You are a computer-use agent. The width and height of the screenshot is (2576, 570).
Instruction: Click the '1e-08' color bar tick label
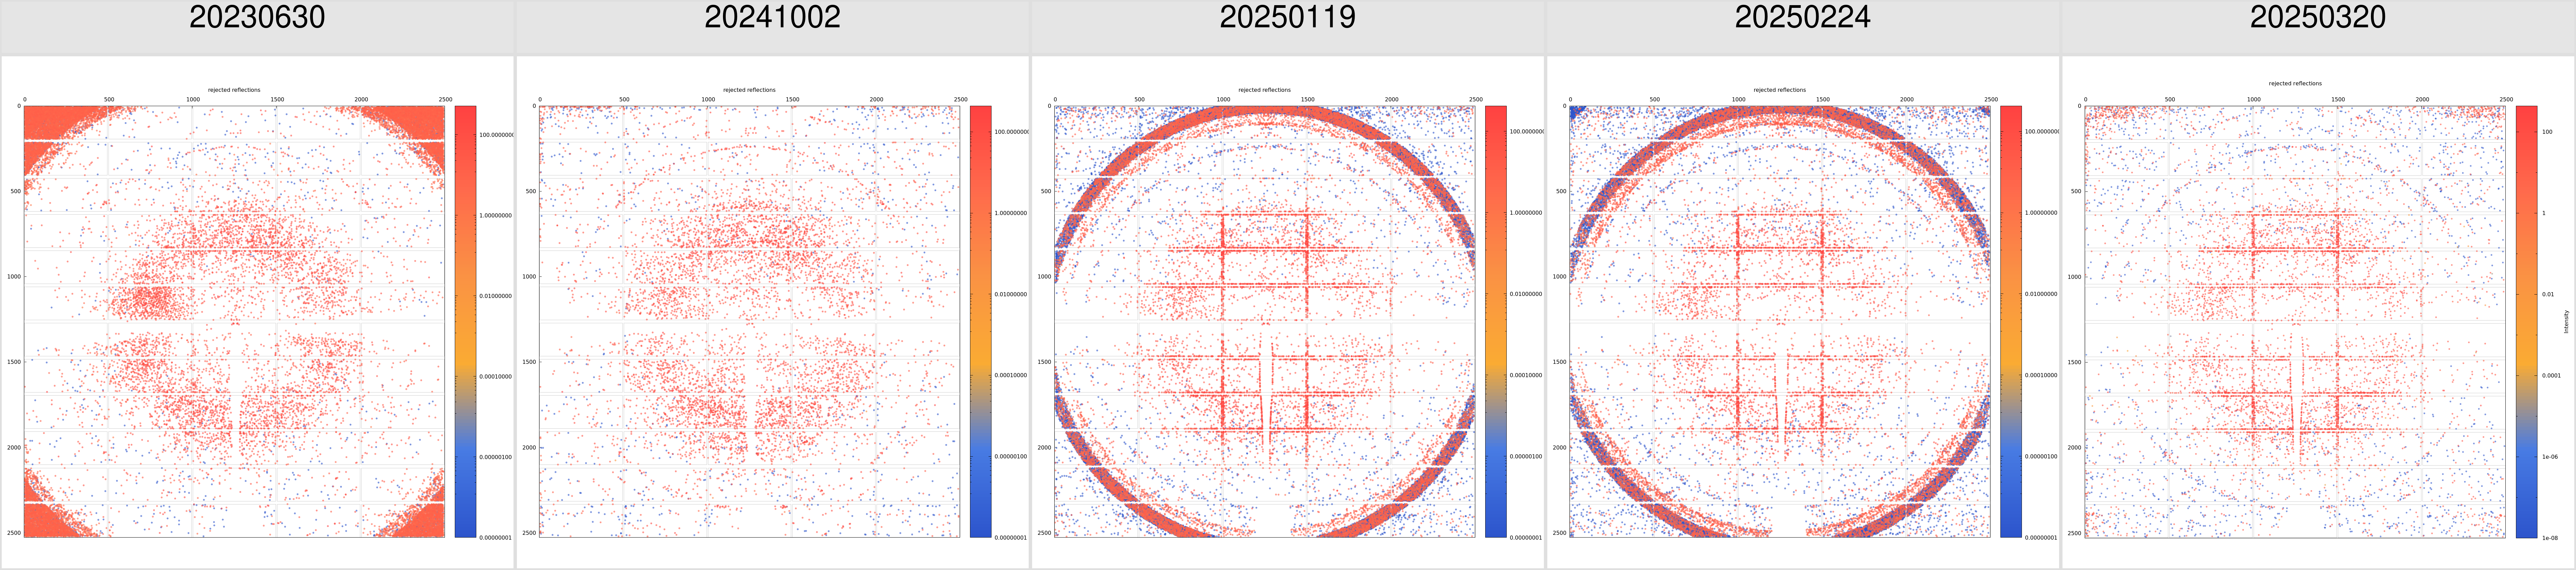2550,538
